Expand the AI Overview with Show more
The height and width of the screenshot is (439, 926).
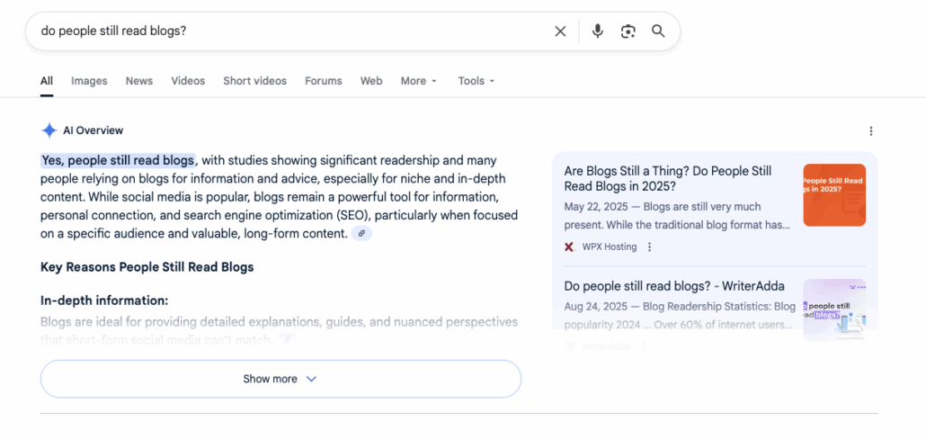[280, 379]
